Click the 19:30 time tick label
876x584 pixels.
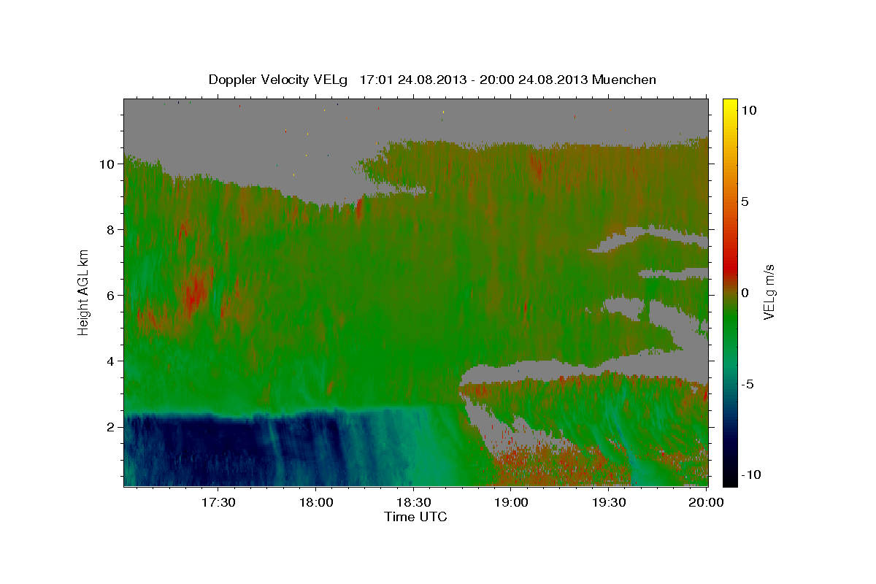coord(609,502)
